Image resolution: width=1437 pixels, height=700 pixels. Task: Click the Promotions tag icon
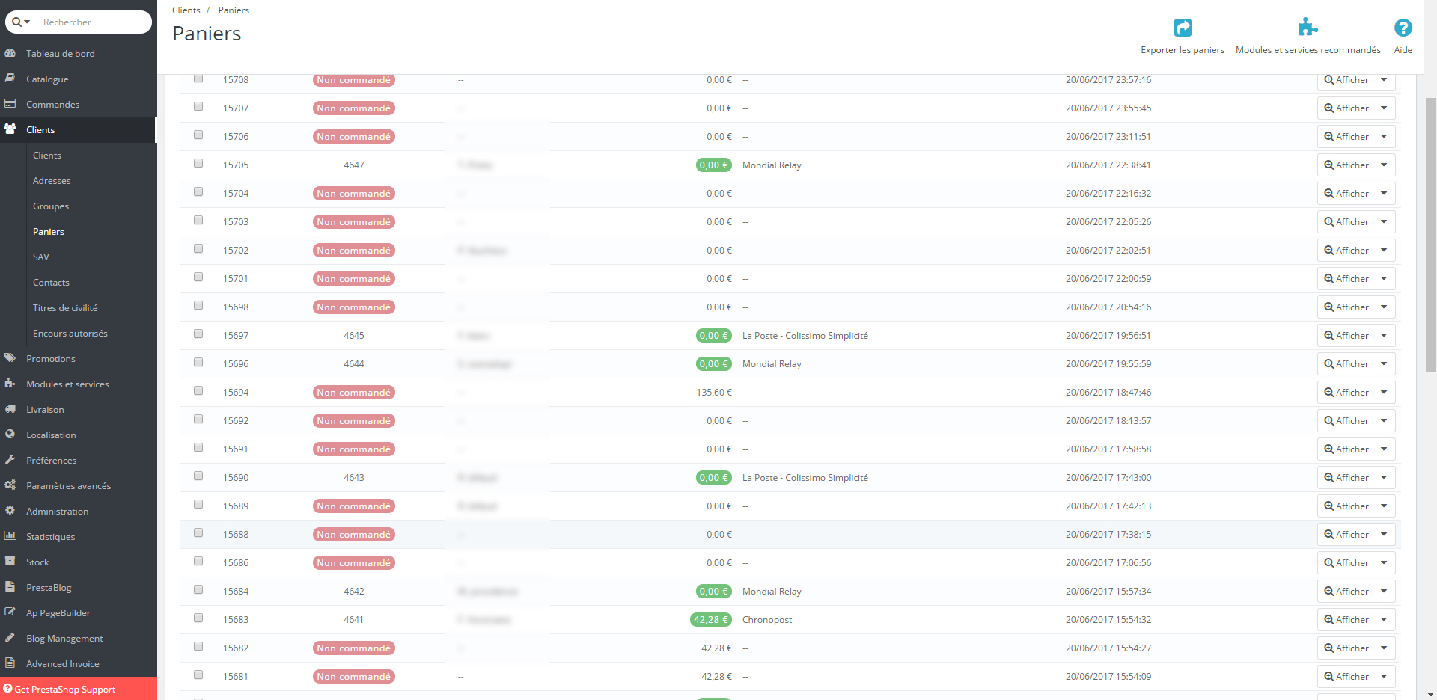coord(10,358)
